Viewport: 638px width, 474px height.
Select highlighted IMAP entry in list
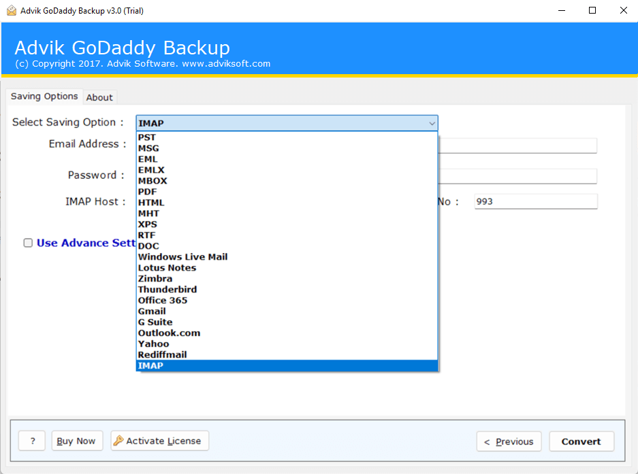287,365
